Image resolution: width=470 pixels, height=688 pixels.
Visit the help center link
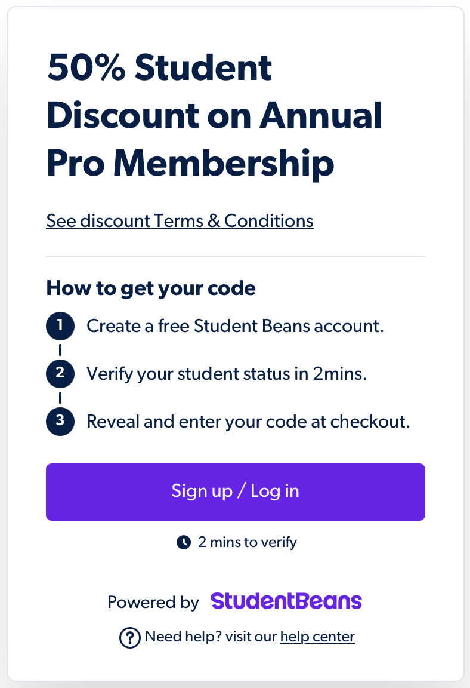pyautogui.click(x=317, y=637)
